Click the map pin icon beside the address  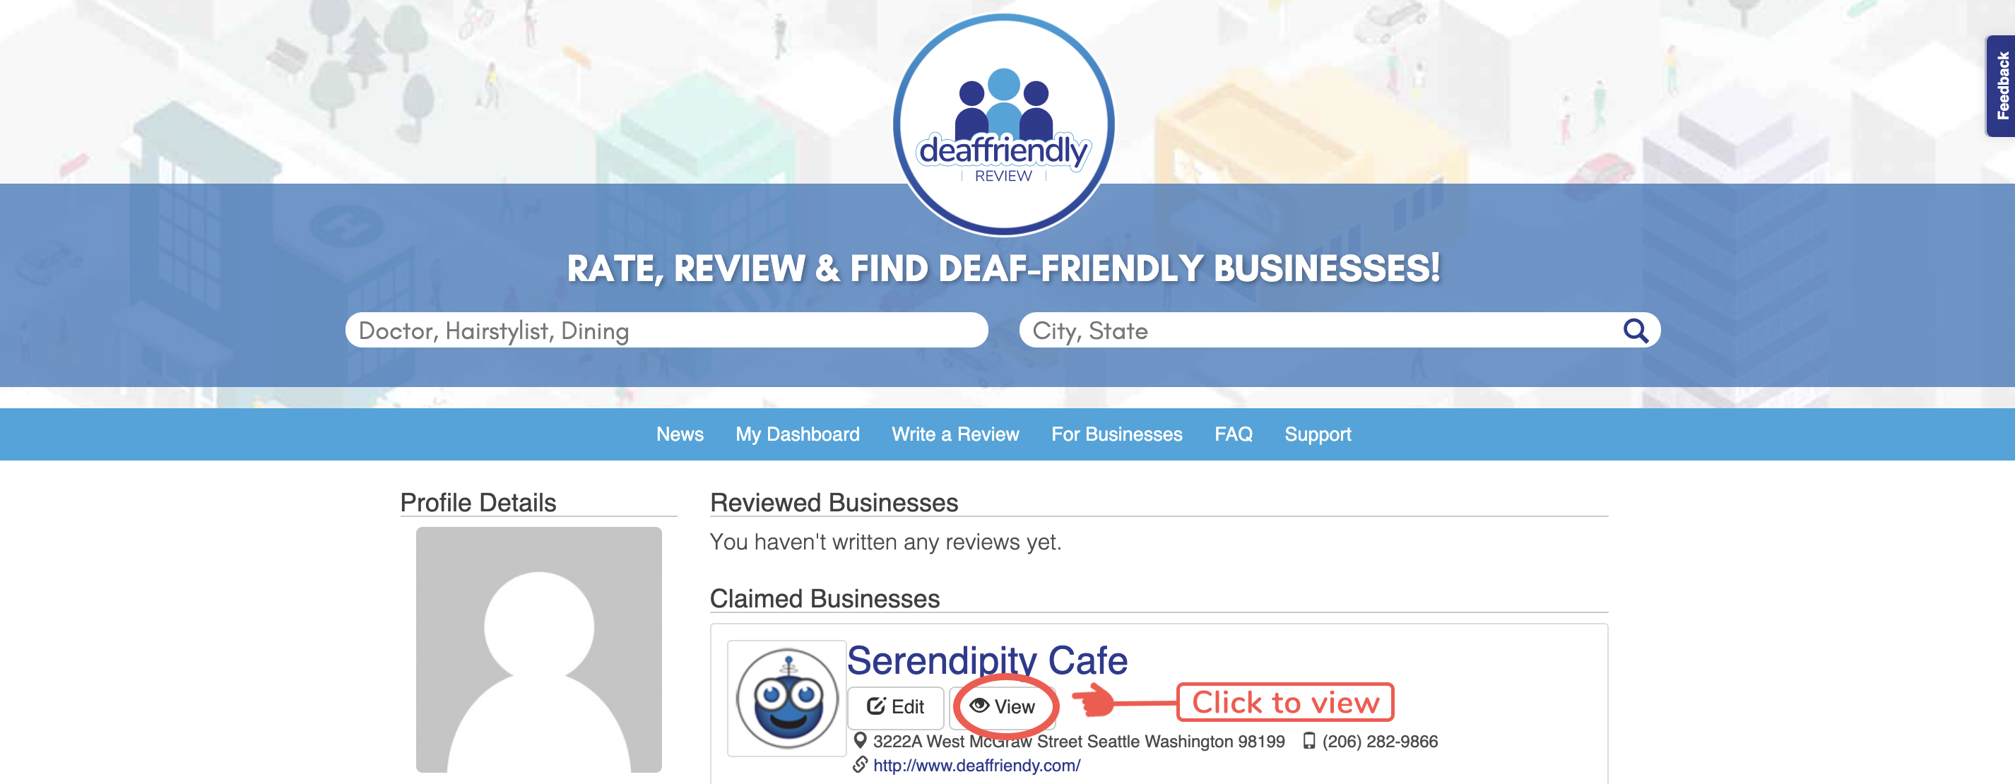click(x=860, y=740)
